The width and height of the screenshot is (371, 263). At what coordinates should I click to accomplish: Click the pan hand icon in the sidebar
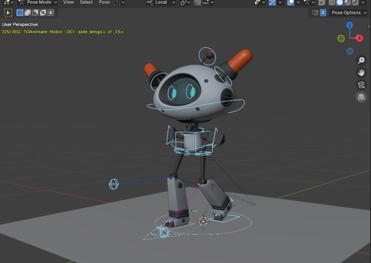(x=361, y=72)
